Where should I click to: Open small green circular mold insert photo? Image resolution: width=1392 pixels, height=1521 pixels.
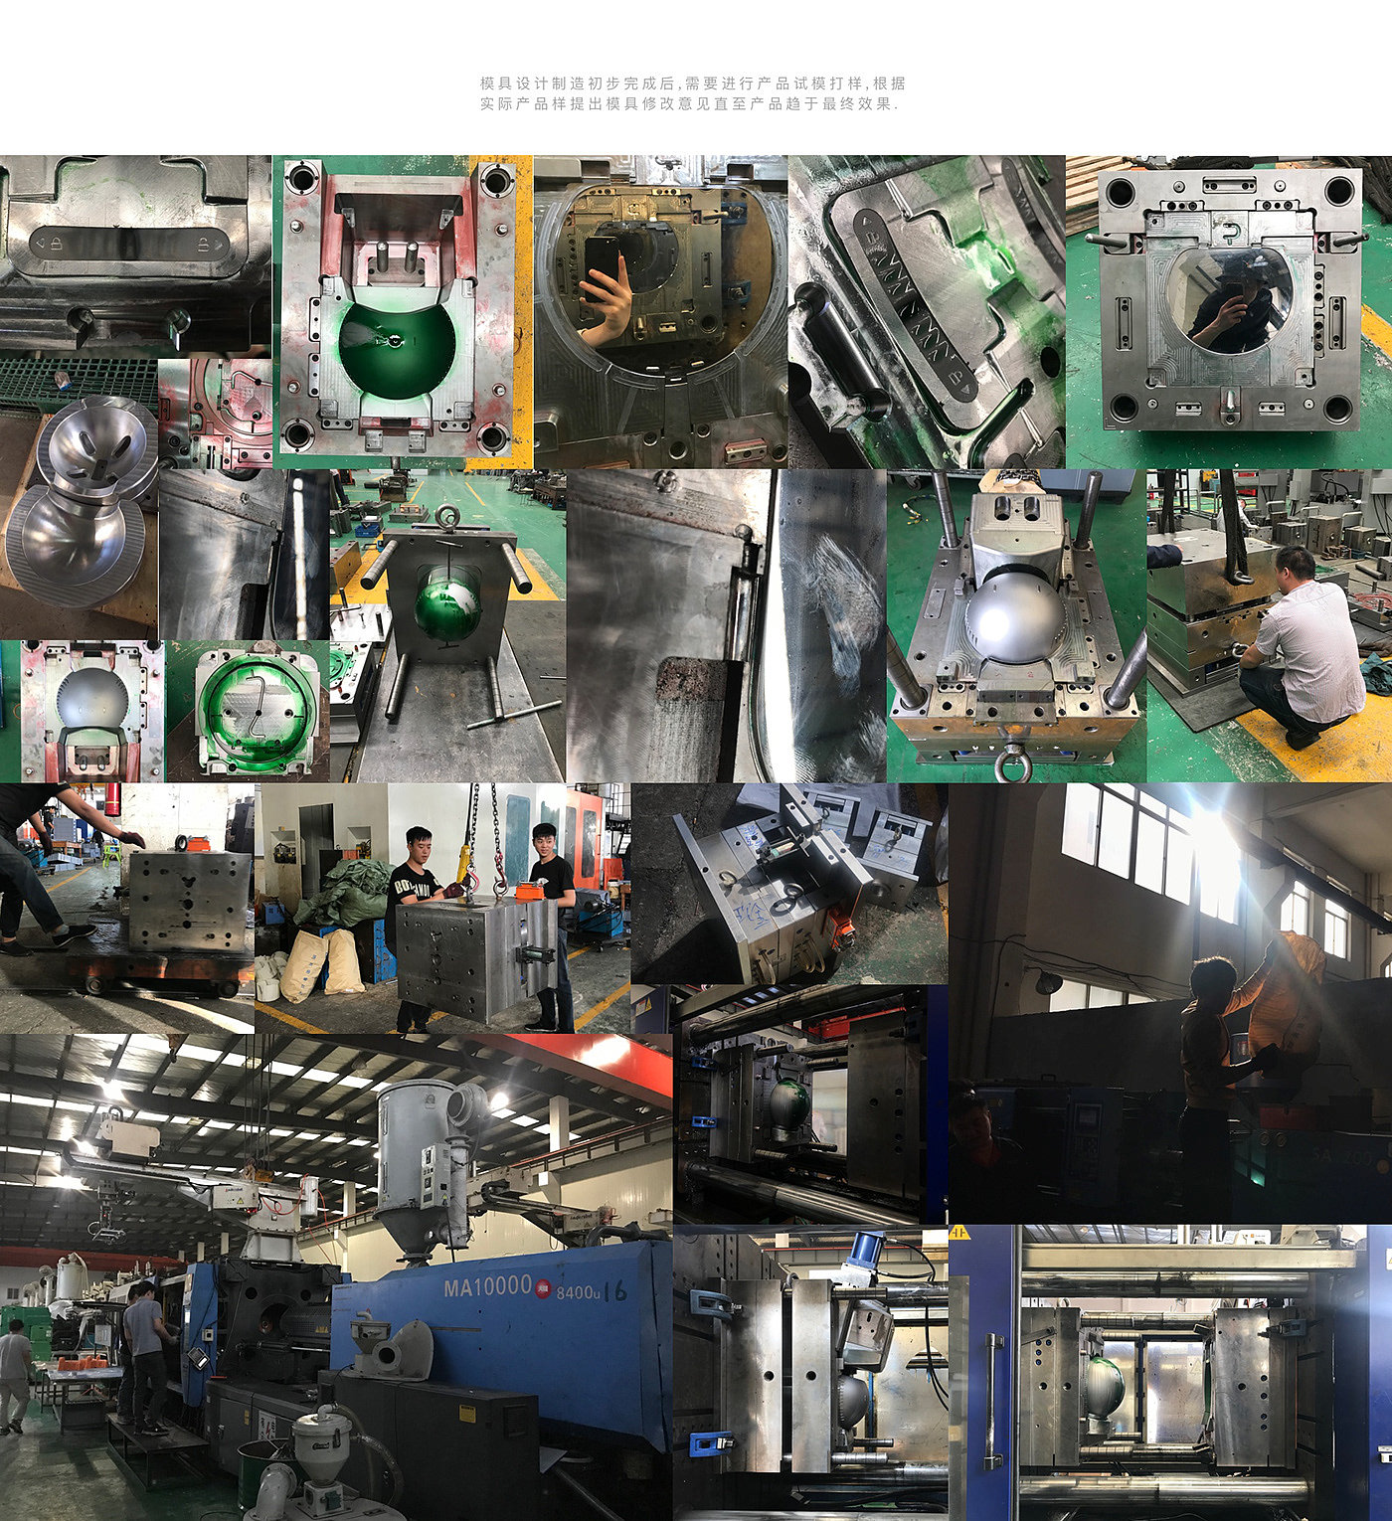[x=249, y=710]
